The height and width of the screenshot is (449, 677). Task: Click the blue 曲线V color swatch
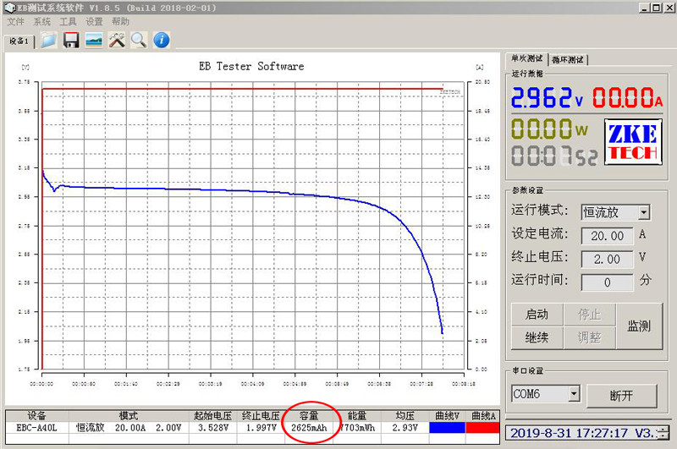(x=448, y=427)
